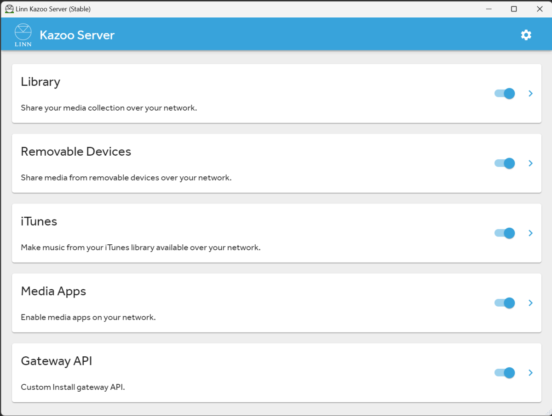
Task: Turn off the iTunes toggle
Action: coord(505,233)
